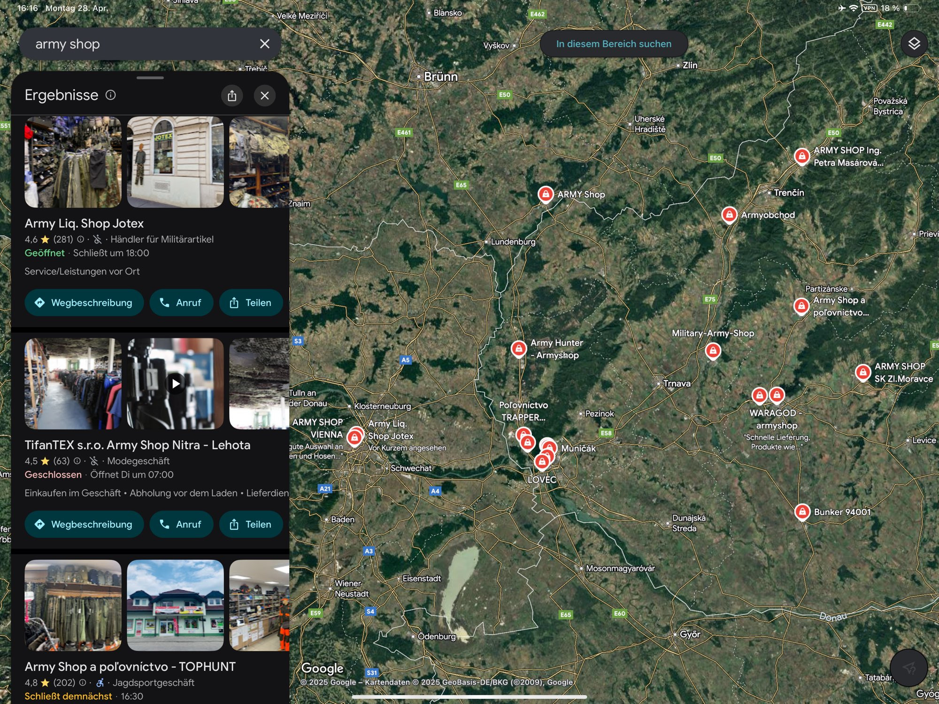939x704 pixels.
Task: Tap the ARMY SHOP VIENNA pin
Action: click(x=354, y=437)
